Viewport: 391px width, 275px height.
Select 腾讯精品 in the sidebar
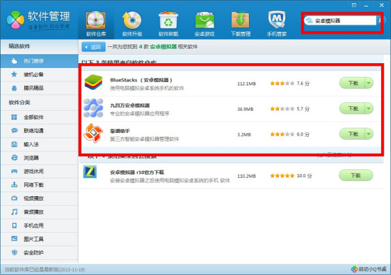tap(39, 88)
